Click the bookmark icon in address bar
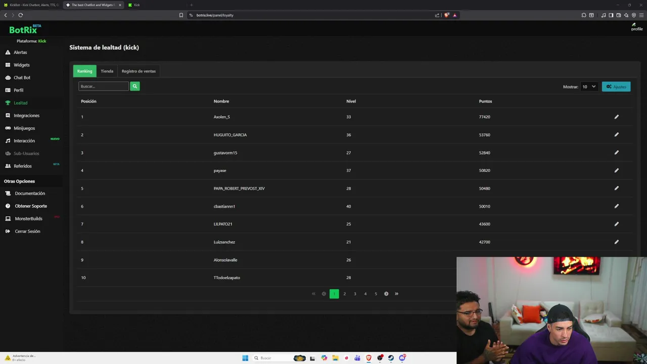This screenshot has height=364, width=647. pos(181,15)
